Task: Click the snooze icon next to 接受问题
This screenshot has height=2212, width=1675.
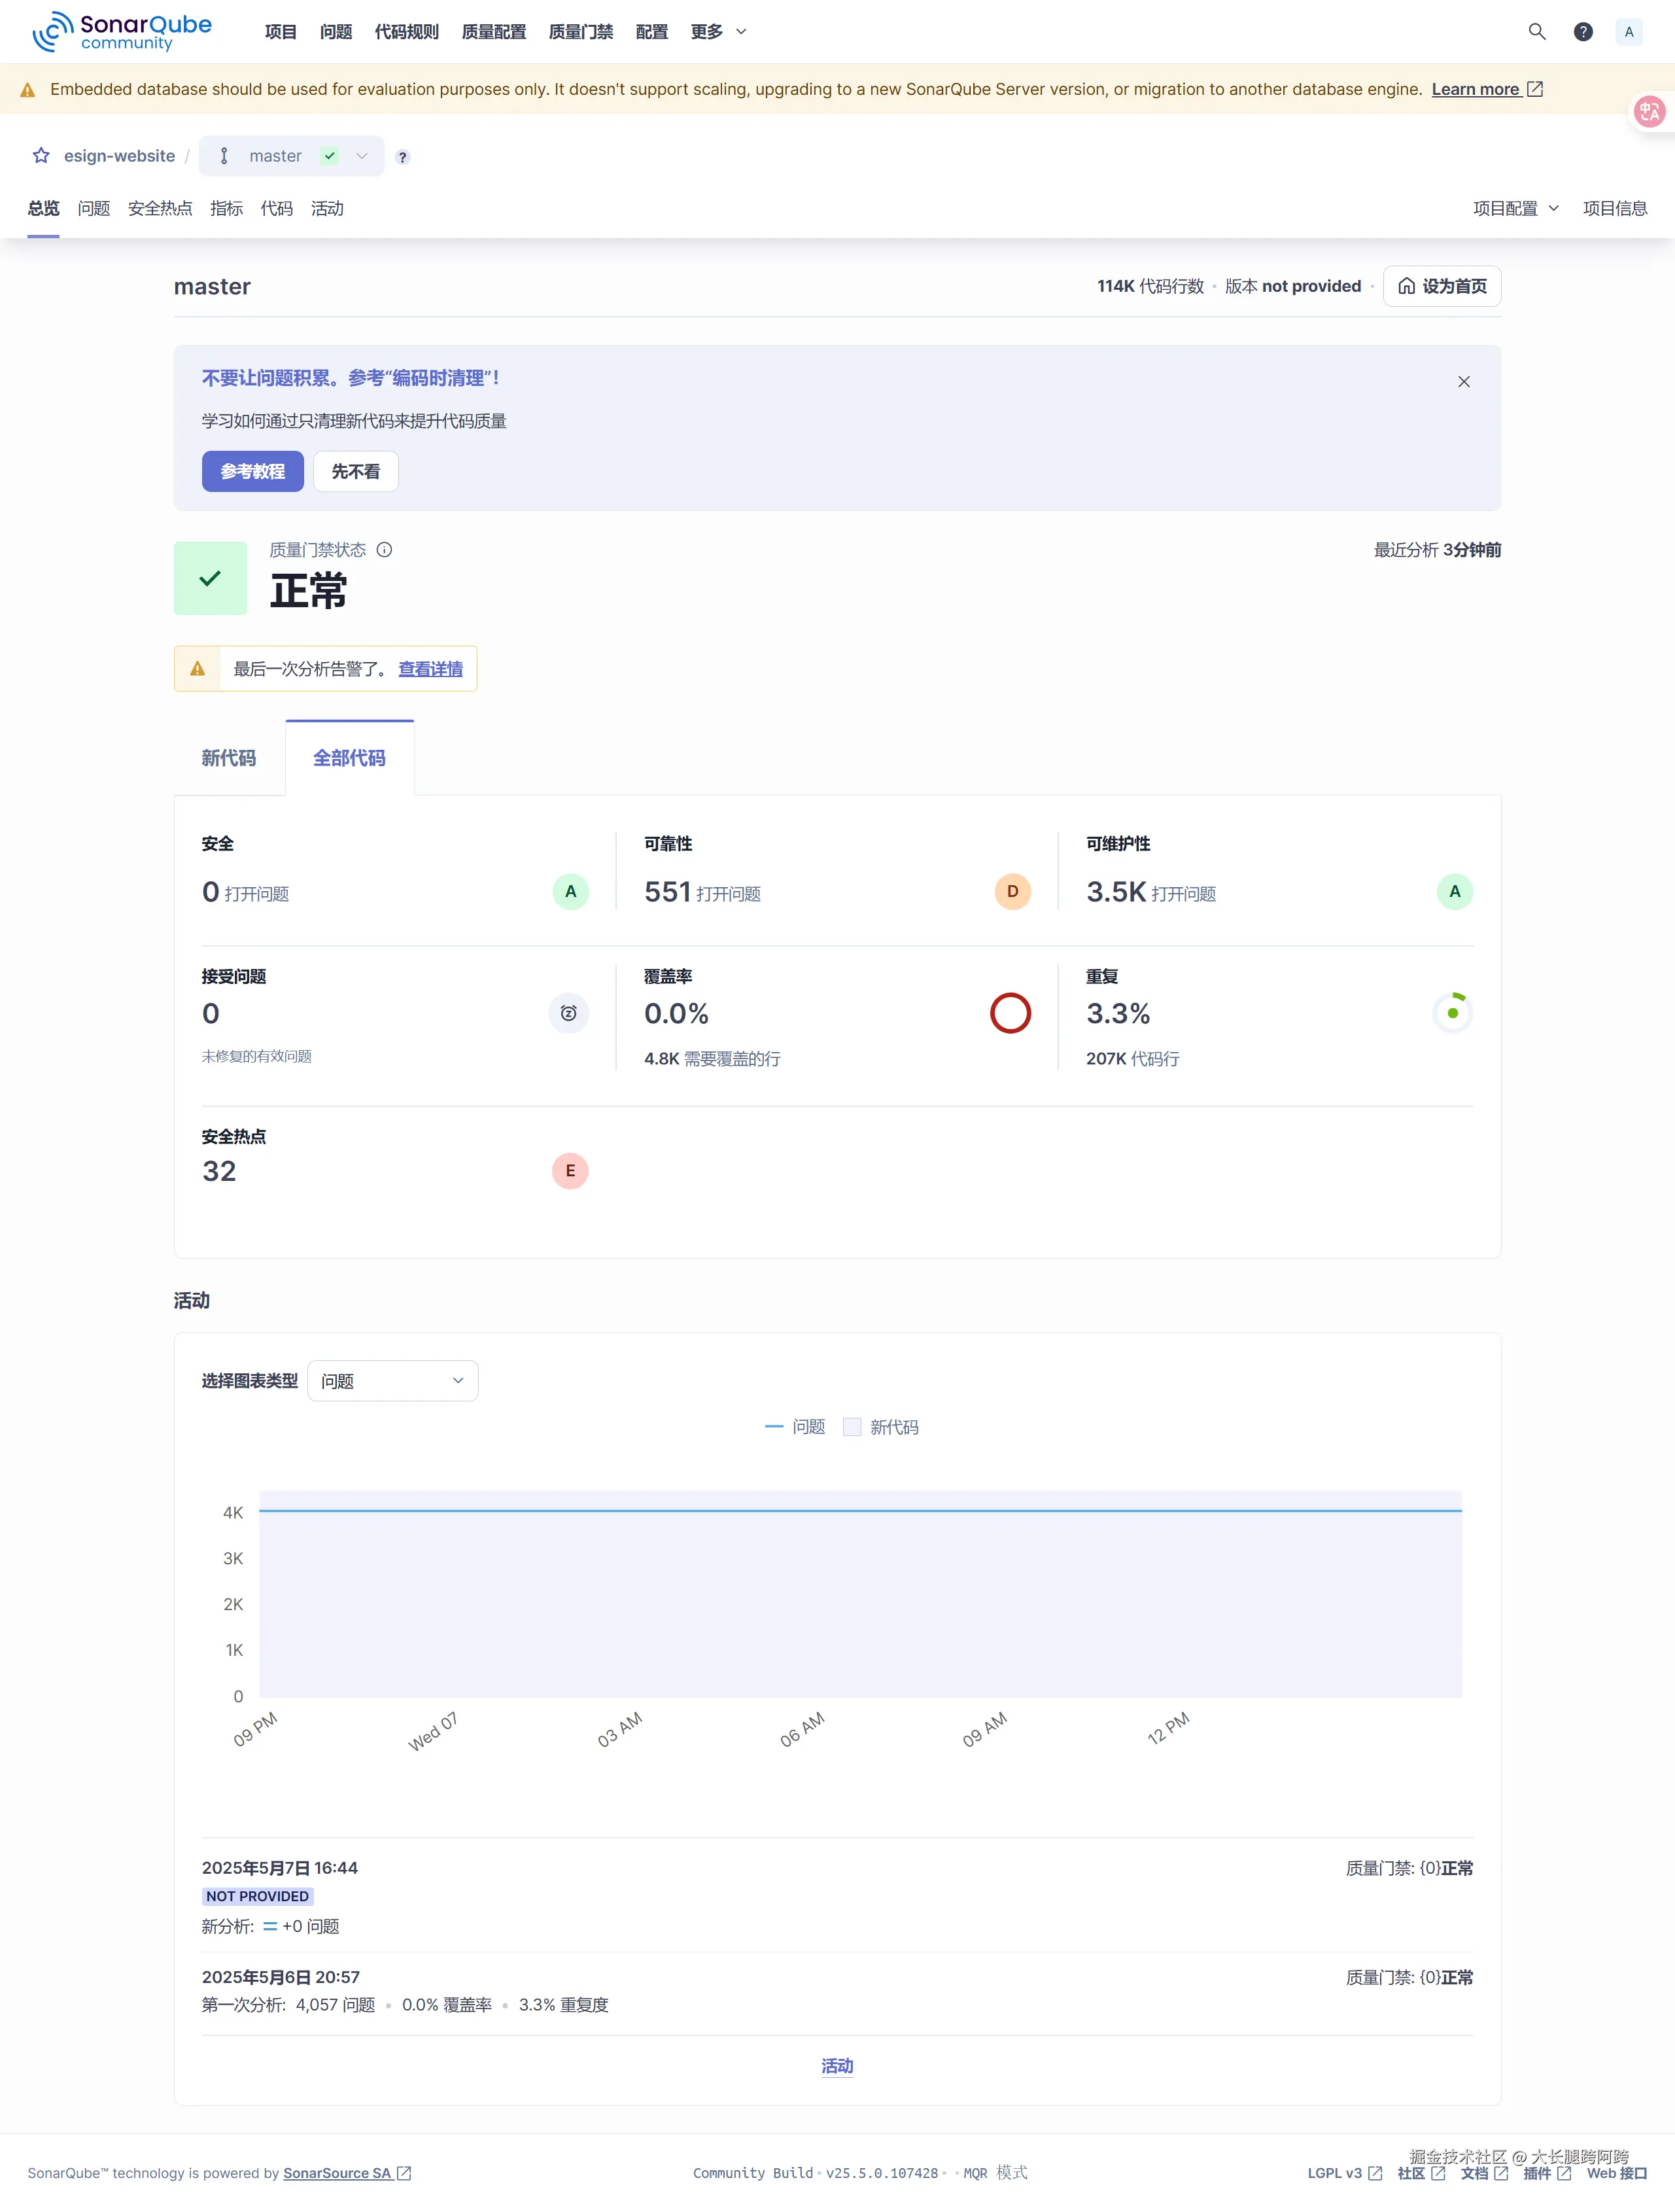Action: (568, 1013)
